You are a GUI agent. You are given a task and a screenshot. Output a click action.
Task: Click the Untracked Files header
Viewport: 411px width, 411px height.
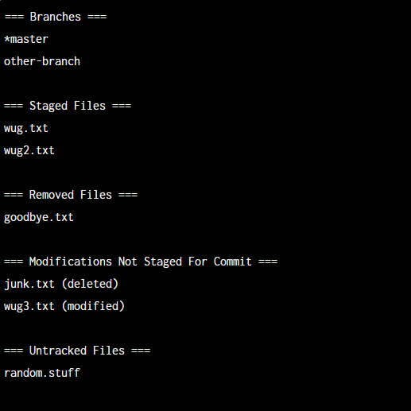click(77, 351)
